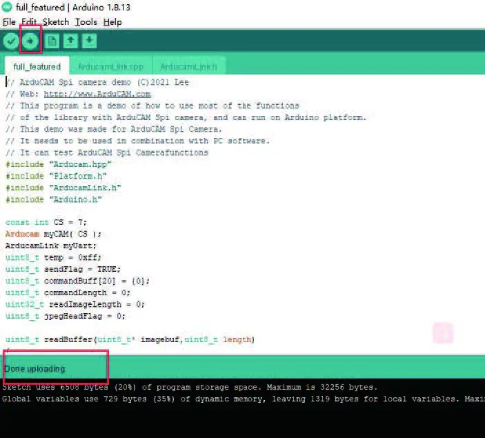Click the 'Sketch uses 6508 bytes' console line
Viewport: 485px width, 438px height.
click(190, 387)
